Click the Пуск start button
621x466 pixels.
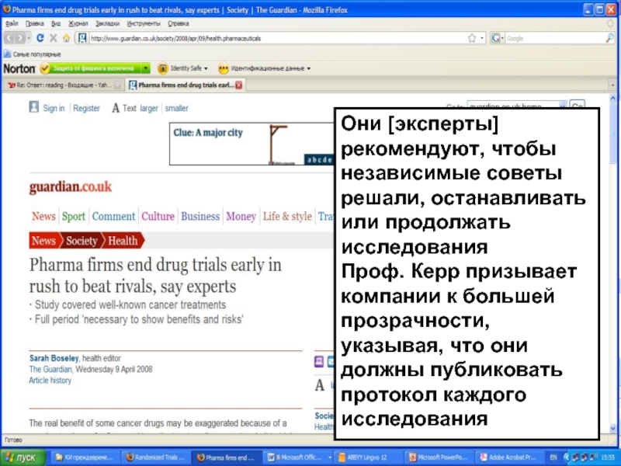(23, 457)
